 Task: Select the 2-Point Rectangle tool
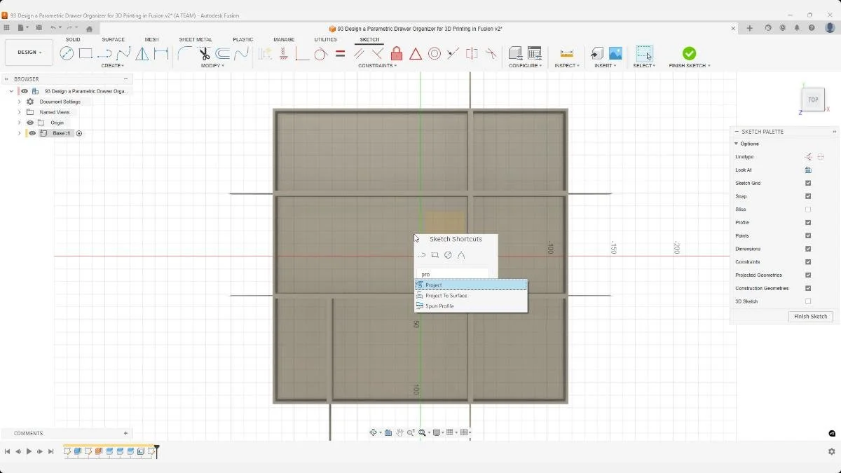tap(87, 53)
